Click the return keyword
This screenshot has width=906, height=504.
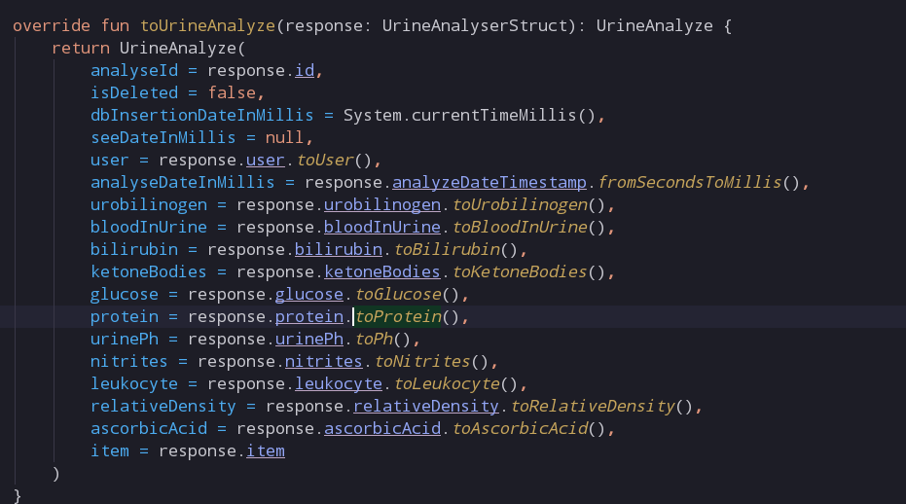coord(81,48)
